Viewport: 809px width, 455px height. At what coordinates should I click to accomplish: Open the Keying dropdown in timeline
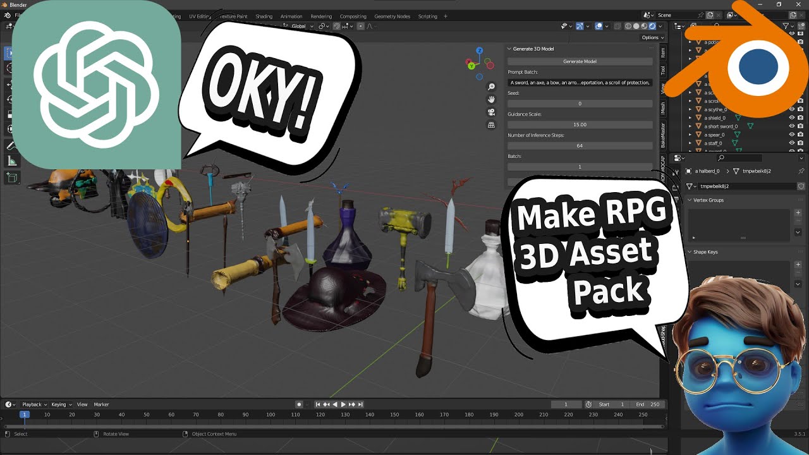coord(61,404)
